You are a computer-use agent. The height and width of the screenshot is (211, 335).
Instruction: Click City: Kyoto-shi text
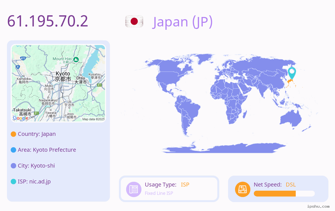36,166
